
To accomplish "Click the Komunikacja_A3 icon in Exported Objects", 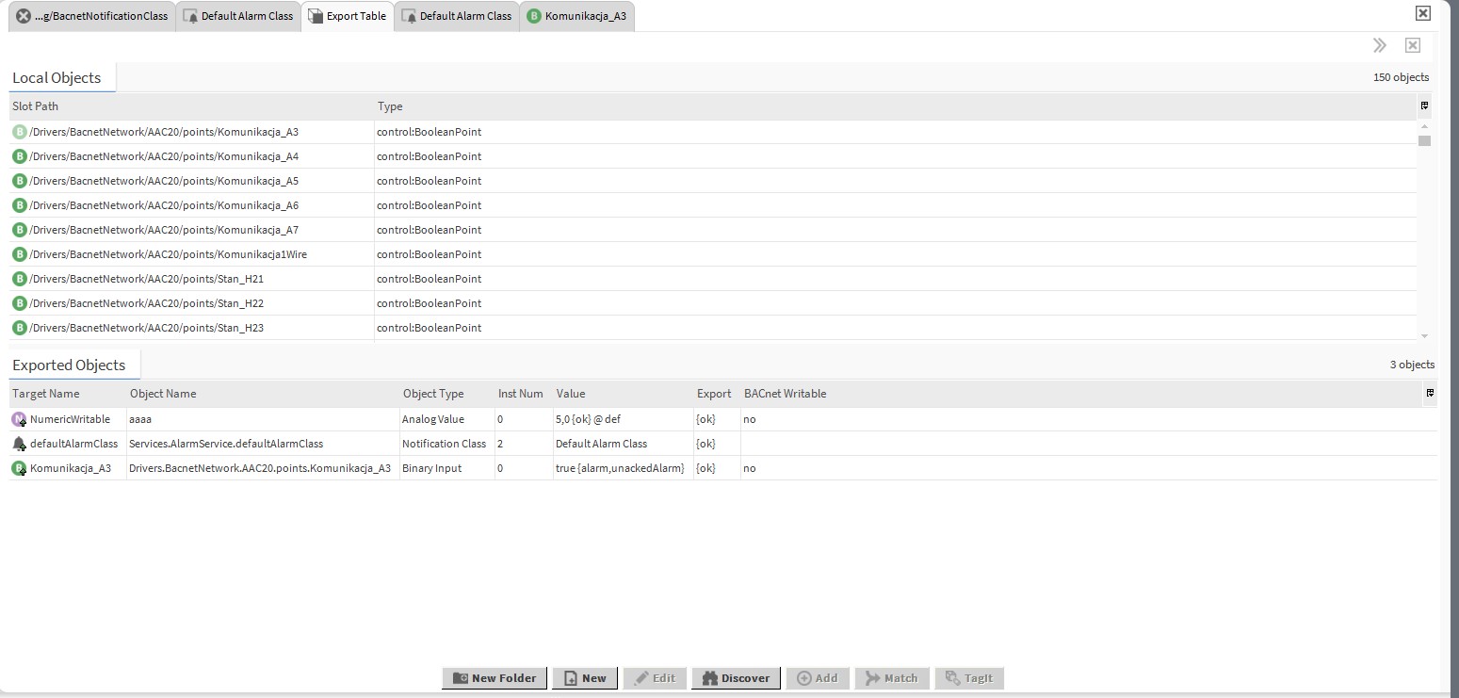I will pos(19,468).
